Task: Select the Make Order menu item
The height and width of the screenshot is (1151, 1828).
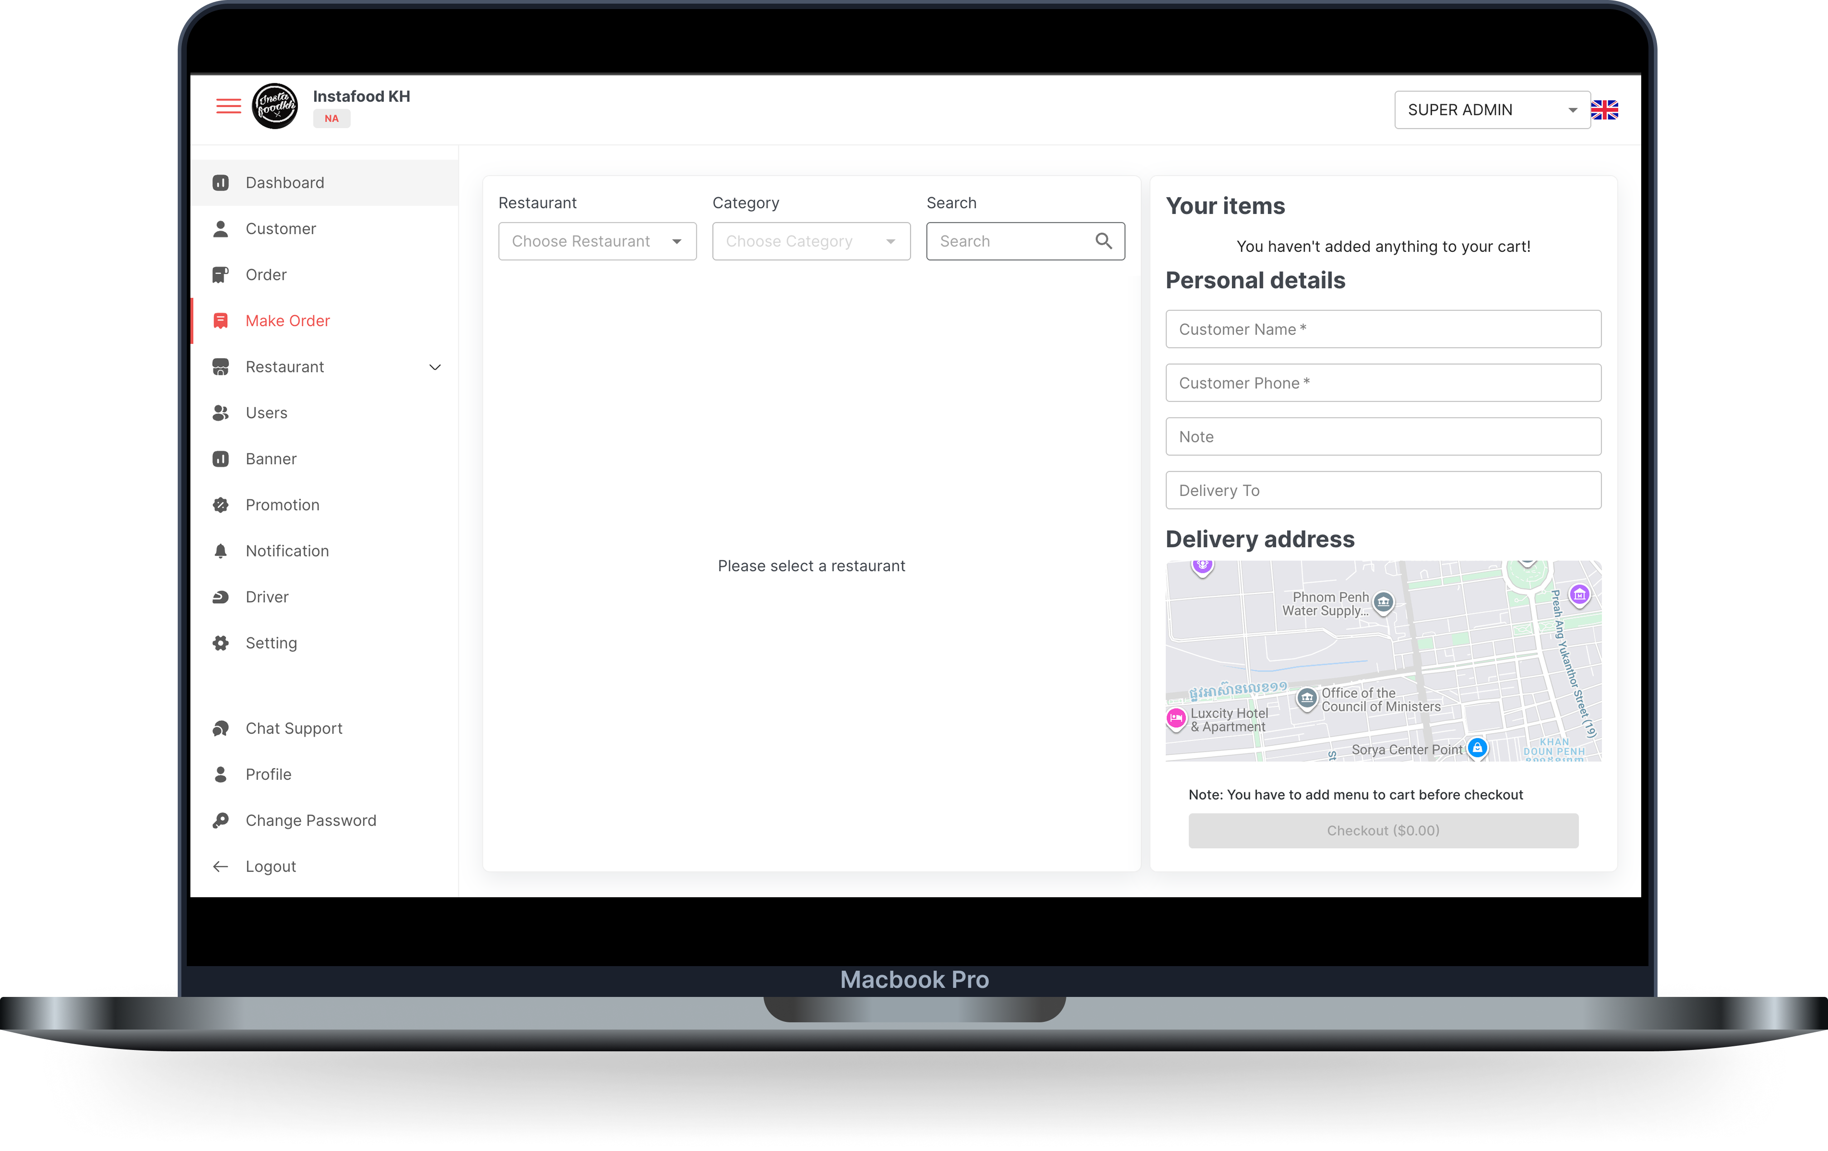Action: click(324, 321)
